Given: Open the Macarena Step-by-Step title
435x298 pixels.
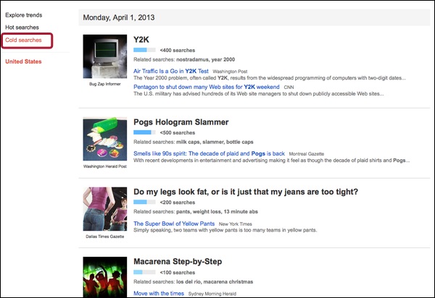Looking at the screenshot, I should pos(178,260).
